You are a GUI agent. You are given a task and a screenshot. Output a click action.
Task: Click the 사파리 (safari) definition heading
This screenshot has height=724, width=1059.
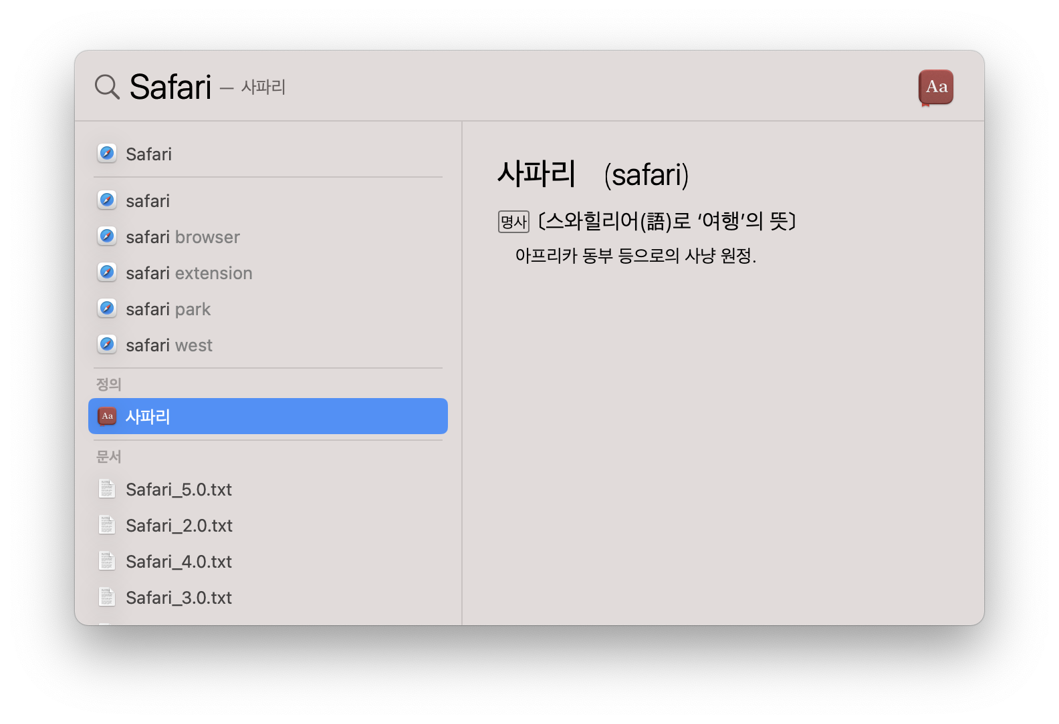tap(593, 174)
